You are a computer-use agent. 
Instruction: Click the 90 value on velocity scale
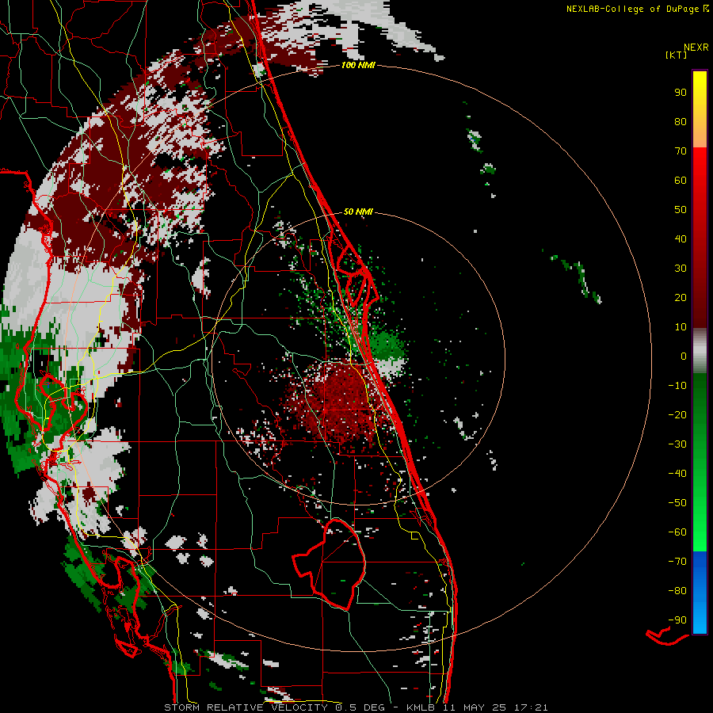click(x=681, y=93)
